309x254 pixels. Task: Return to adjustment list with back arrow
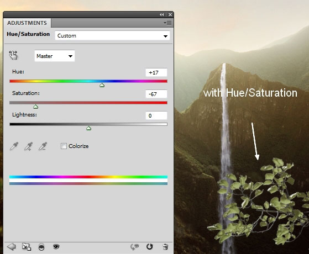(x=11, y=247)
